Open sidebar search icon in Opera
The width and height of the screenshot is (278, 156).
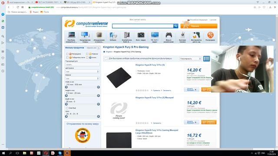point(3,36)
